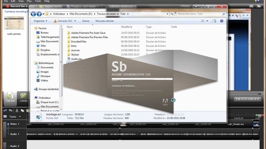Viewport: 266px width, 149px height.
Task: Open the recent locations dropdown beside the Forward arrow
Action: (x=43, y=14)
